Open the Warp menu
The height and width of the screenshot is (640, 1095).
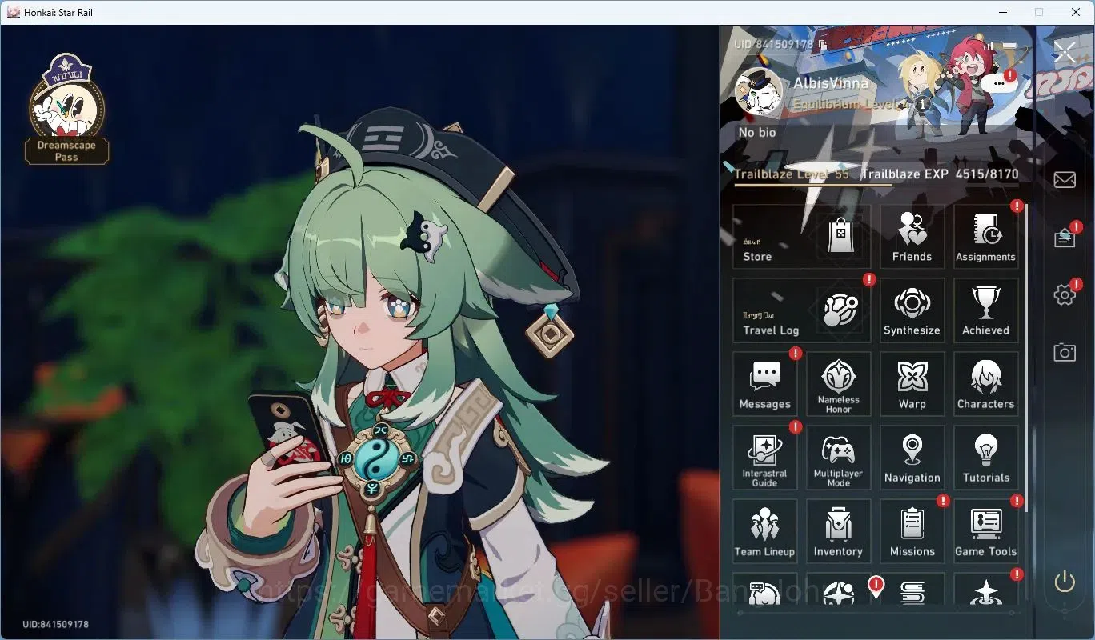pos(912,384)
